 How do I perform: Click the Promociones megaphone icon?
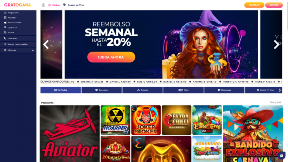(x=5, y=22)
